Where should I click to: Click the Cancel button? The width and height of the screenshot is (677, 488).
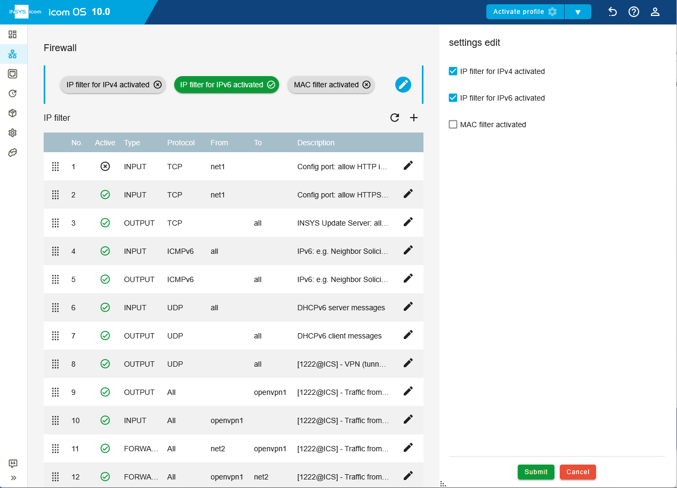(578, 472)
